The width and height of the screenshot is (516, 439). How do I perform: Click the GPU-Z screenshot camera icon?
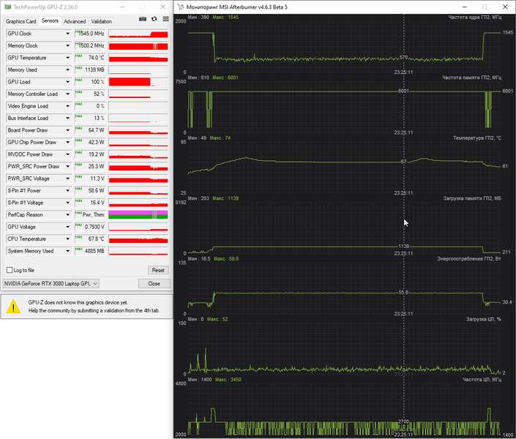(143, 19)
